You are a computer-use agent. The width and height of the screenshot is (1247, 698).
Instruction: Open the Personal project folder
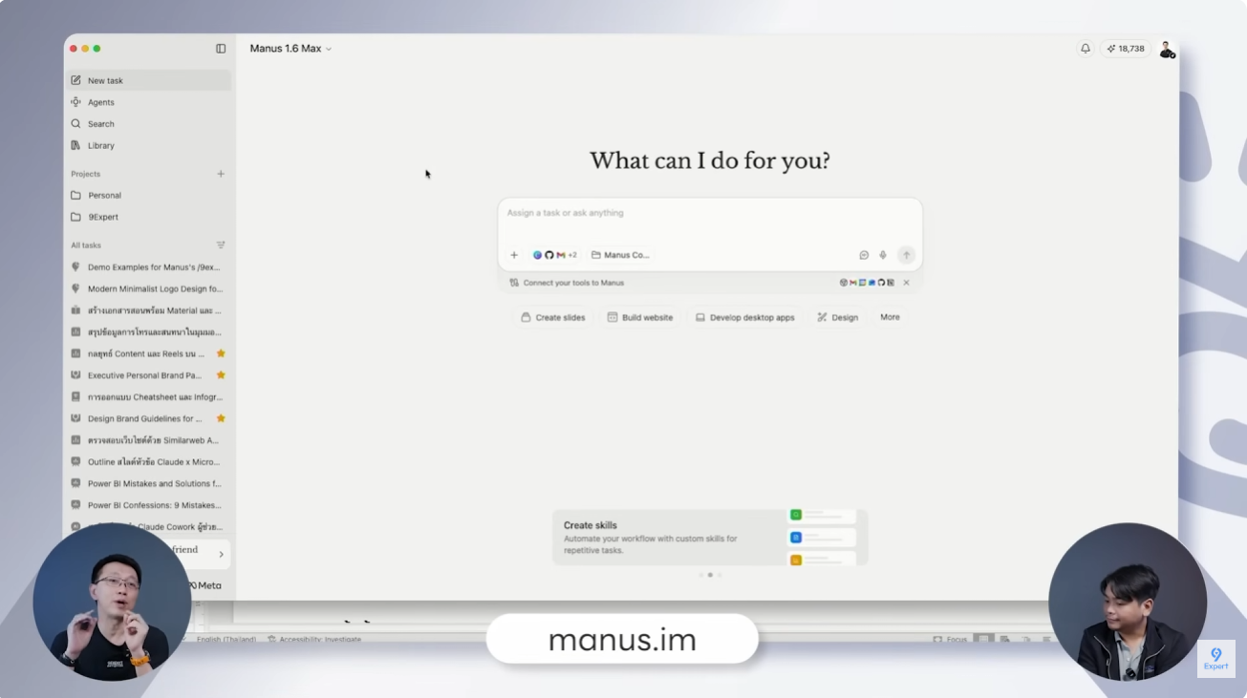pos(148,195)
